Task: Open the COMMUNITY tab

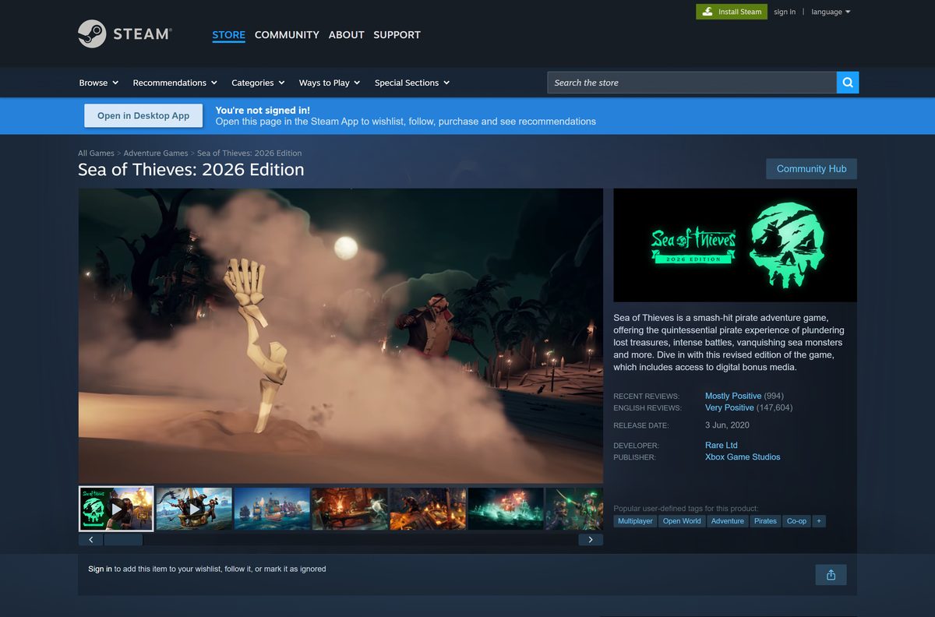Action: pyautogui.click(x=287, y=35)
